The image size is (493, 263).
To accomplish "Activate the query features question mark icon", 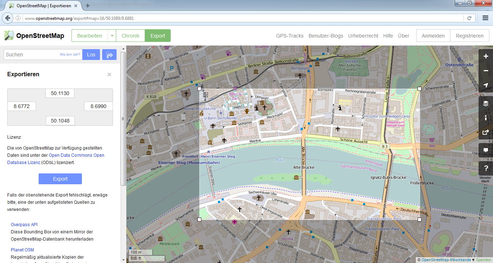I will point(486,168).
